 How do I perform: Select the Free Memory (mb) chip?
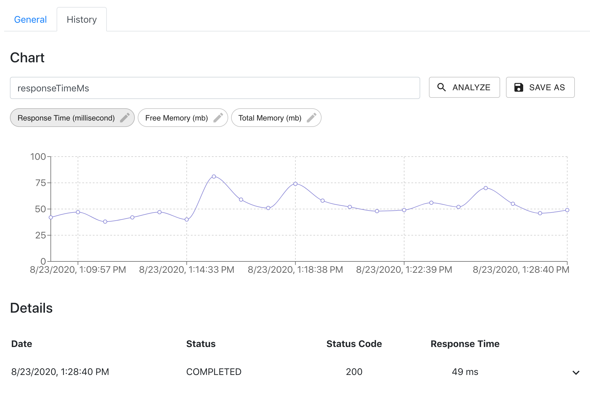tap(183, 118)
